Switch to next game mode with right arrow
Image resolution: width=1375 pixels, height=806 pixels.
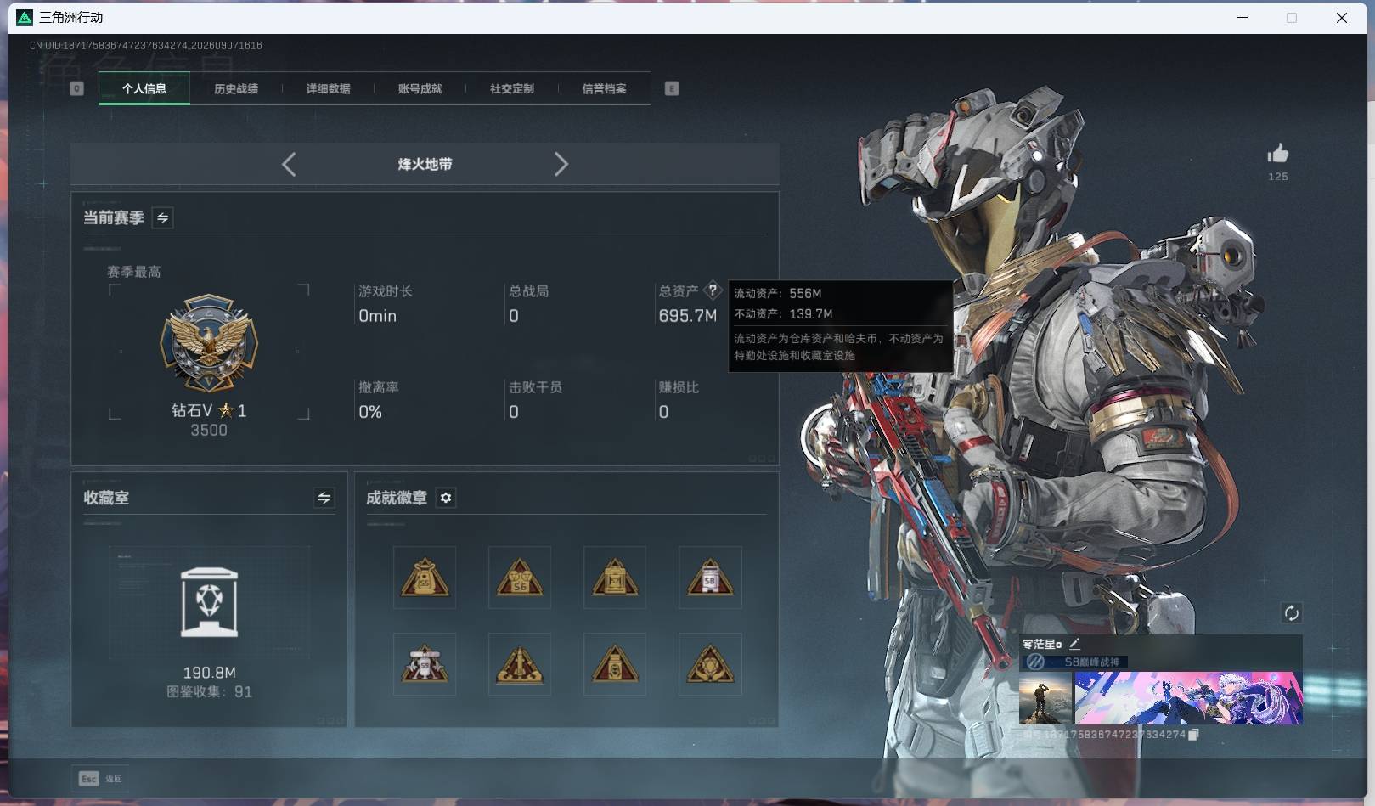coord(561,164)
